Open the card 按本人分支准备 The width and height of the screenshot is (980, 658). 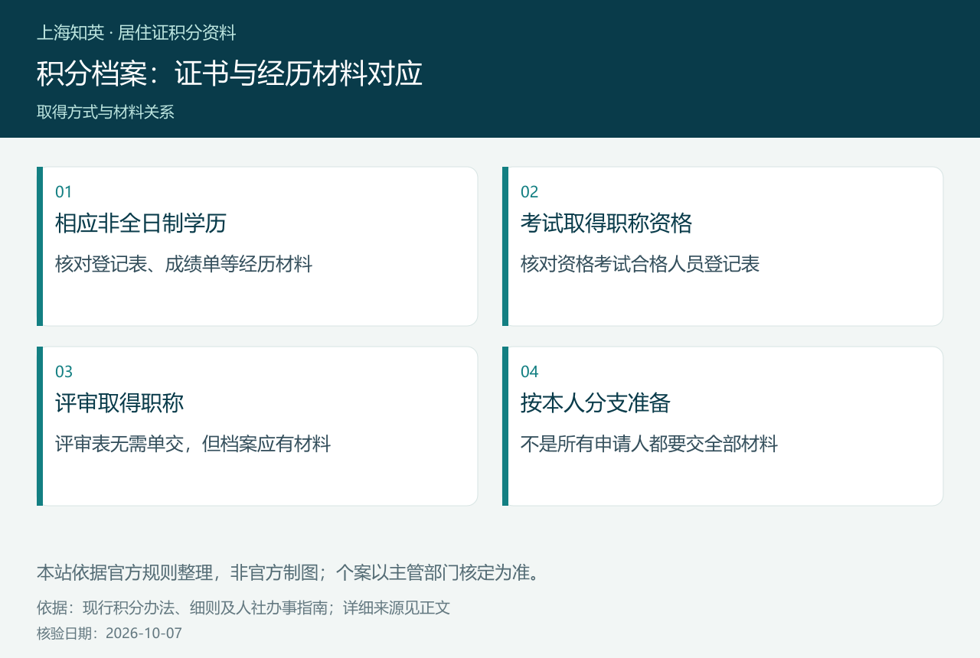723,426
